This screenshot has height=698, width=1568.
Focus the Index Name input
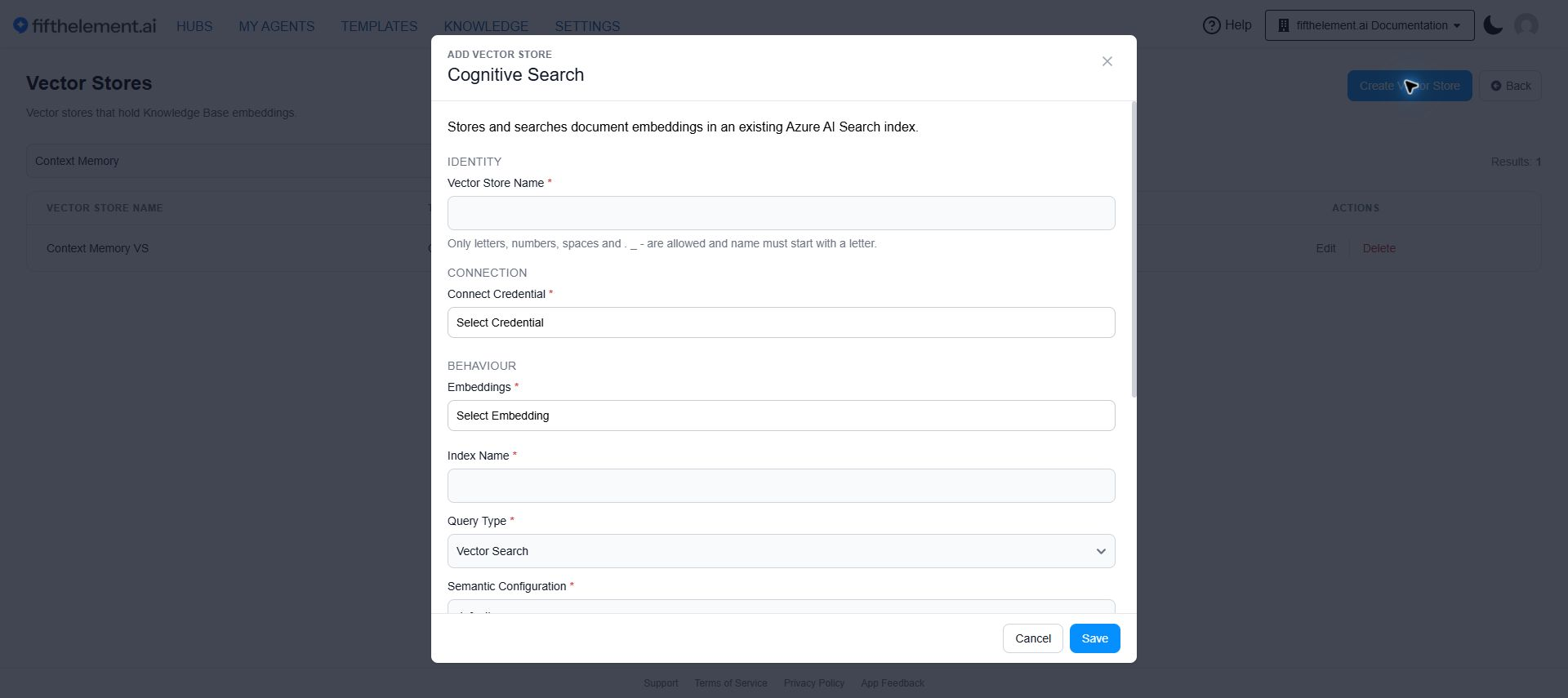[x=781, y=486]
